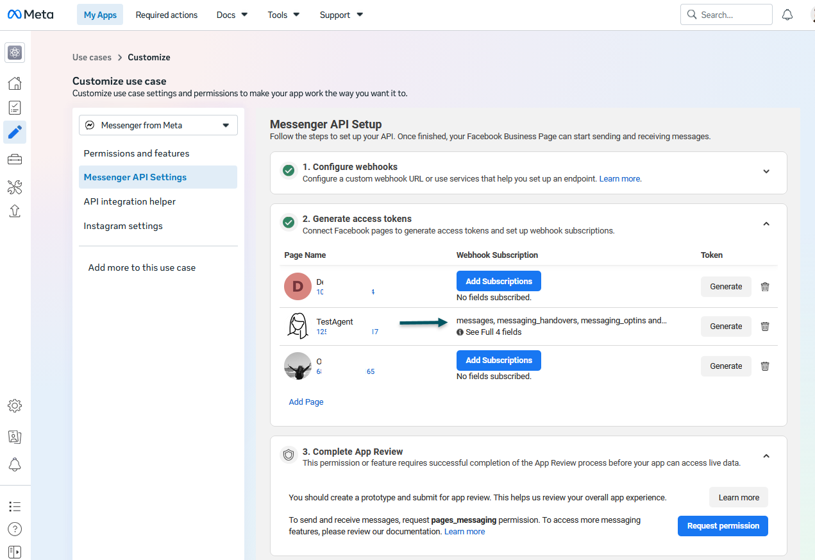The width and height of the screenshot is (815, 560).
Task: Open the Docs dropdown menu
Action: click(x=232, y=15)
